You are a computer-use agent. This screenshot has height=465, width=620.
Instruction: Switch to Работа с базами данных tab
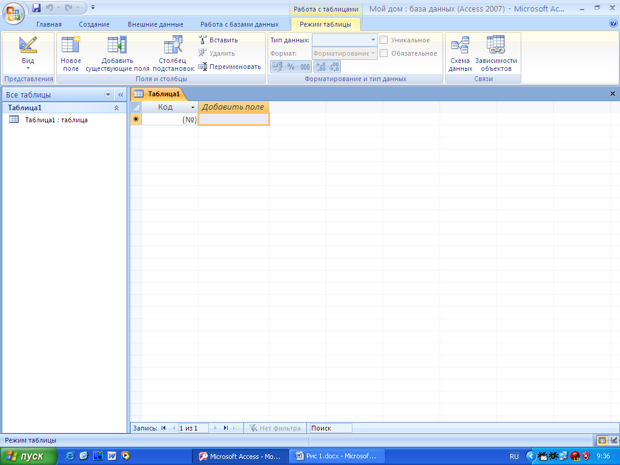(x=239, y=24)
